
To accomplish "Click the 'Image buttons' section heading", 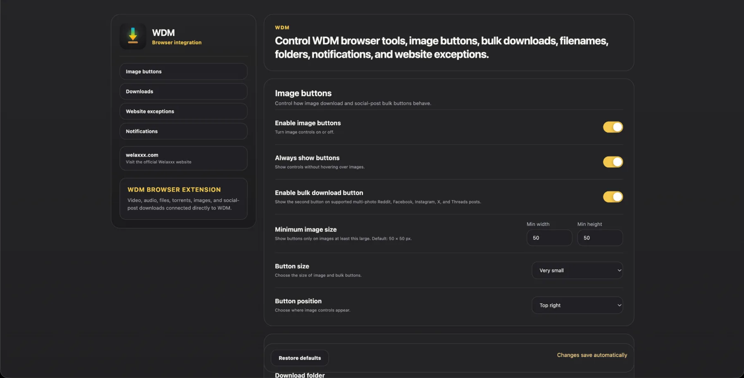I will click(x=303, y=93).
